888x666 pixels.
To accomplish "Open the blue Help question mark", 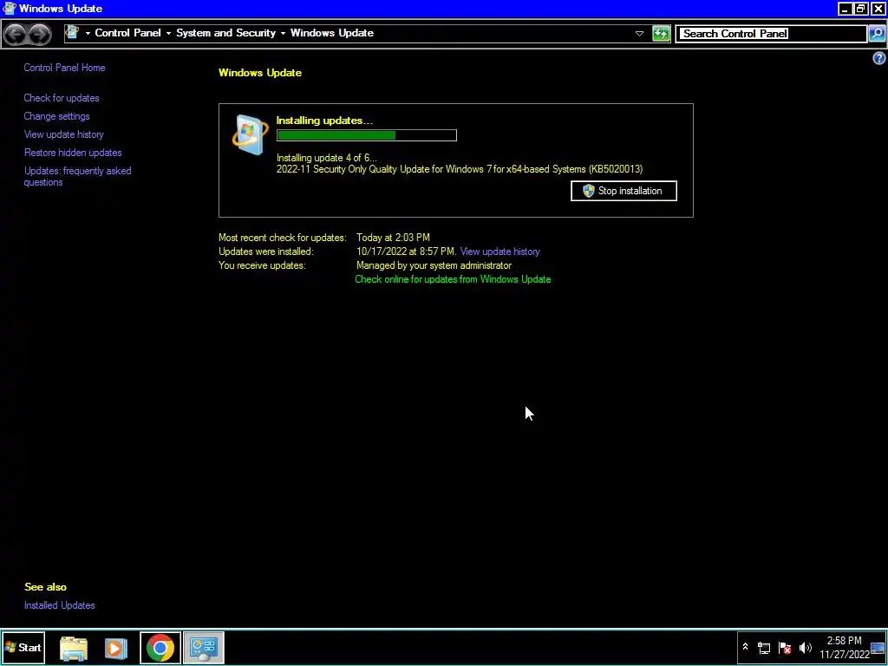I will tap(879, 58).
